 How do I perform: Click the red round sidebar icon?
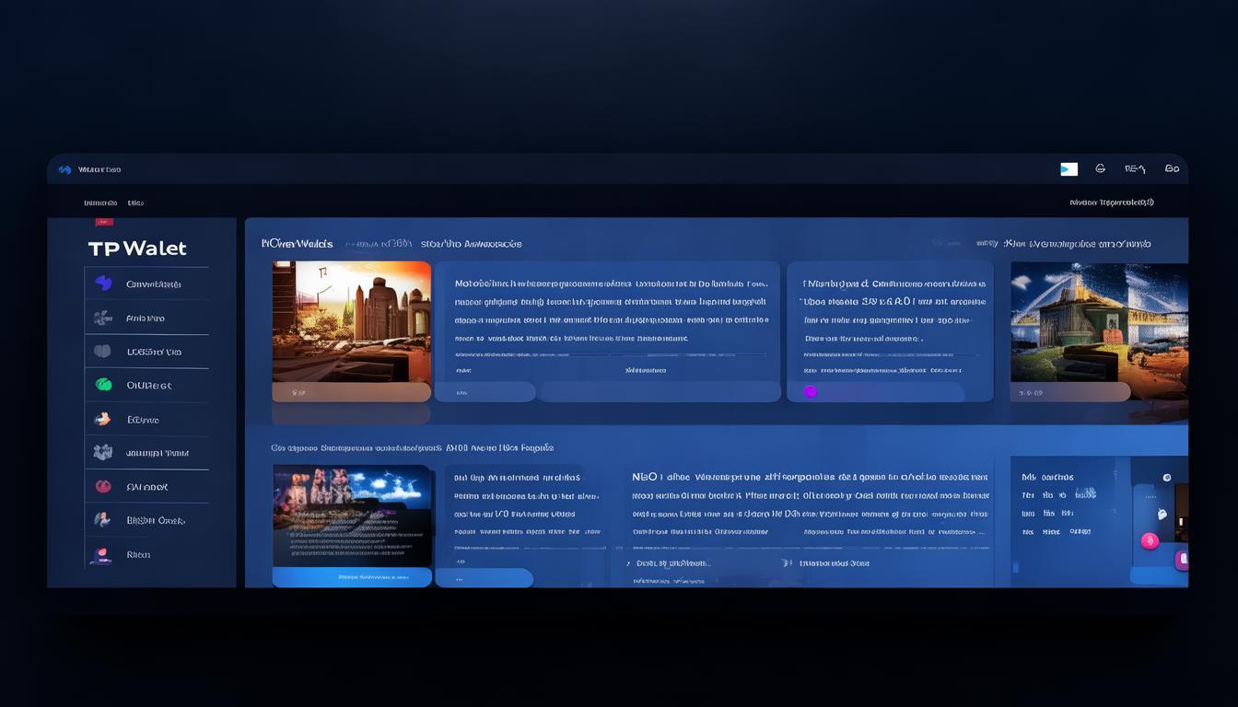coord(103,486)
